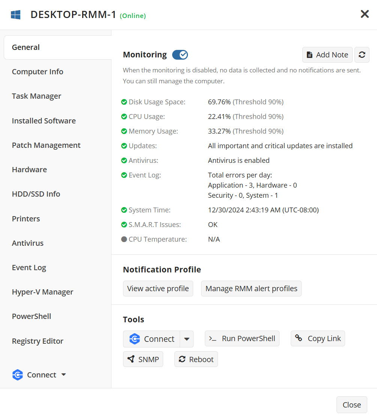This screenshot has width=377, height=418.
Task: Click the Close button at the bottom
Action: (x=351, y=405)
